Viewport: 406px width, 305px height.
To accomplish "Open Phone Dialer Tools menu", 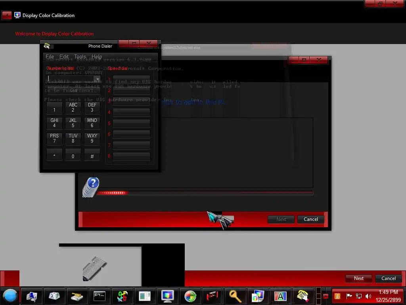I will [80, 56].
